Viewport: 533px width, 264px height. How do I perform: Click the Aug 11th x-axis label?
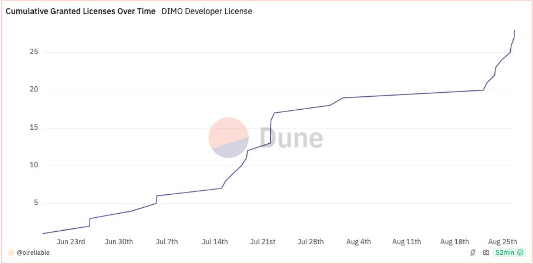(407, 242)
